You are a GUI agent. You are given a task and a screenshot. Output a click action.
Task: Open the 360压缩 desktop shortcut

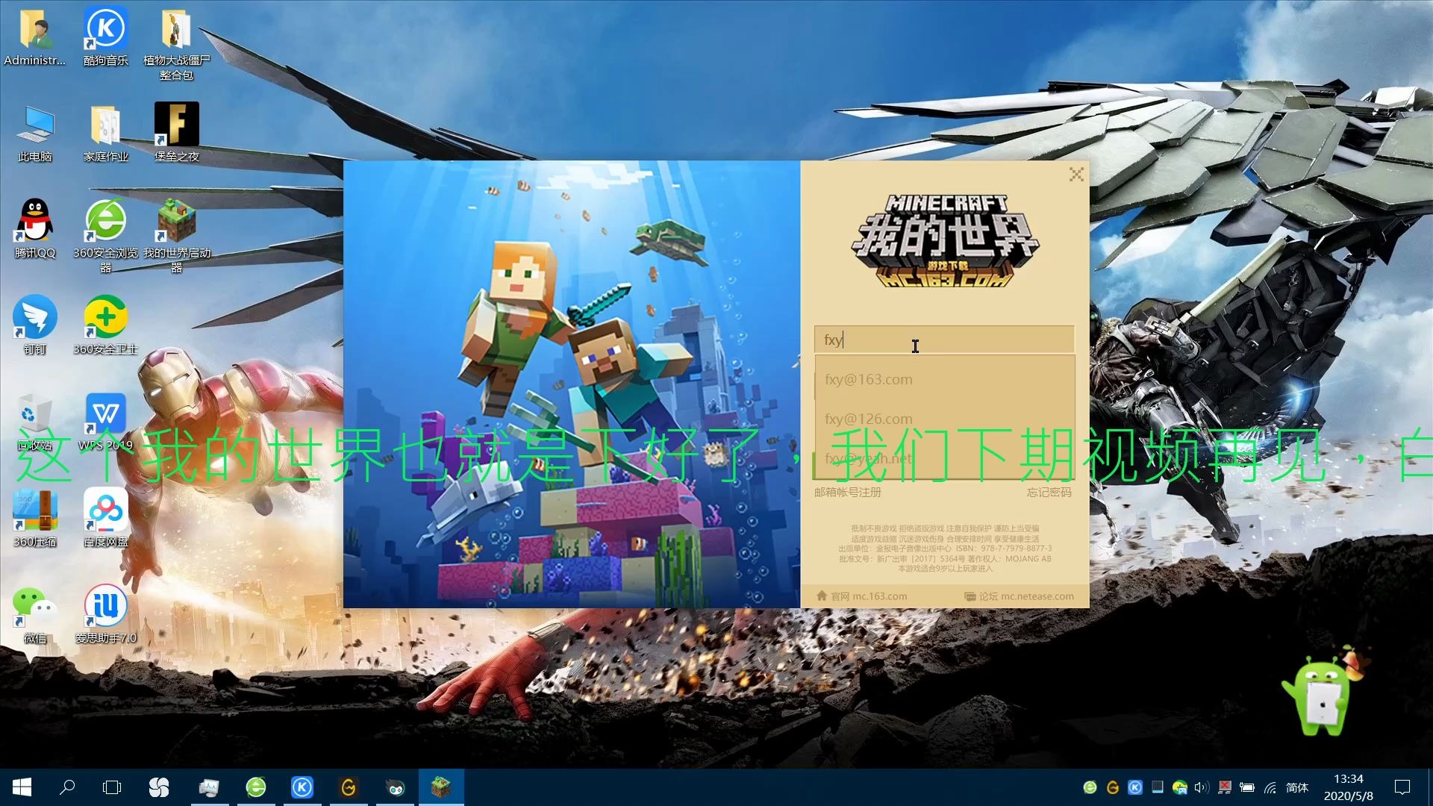tap(35, 519)
